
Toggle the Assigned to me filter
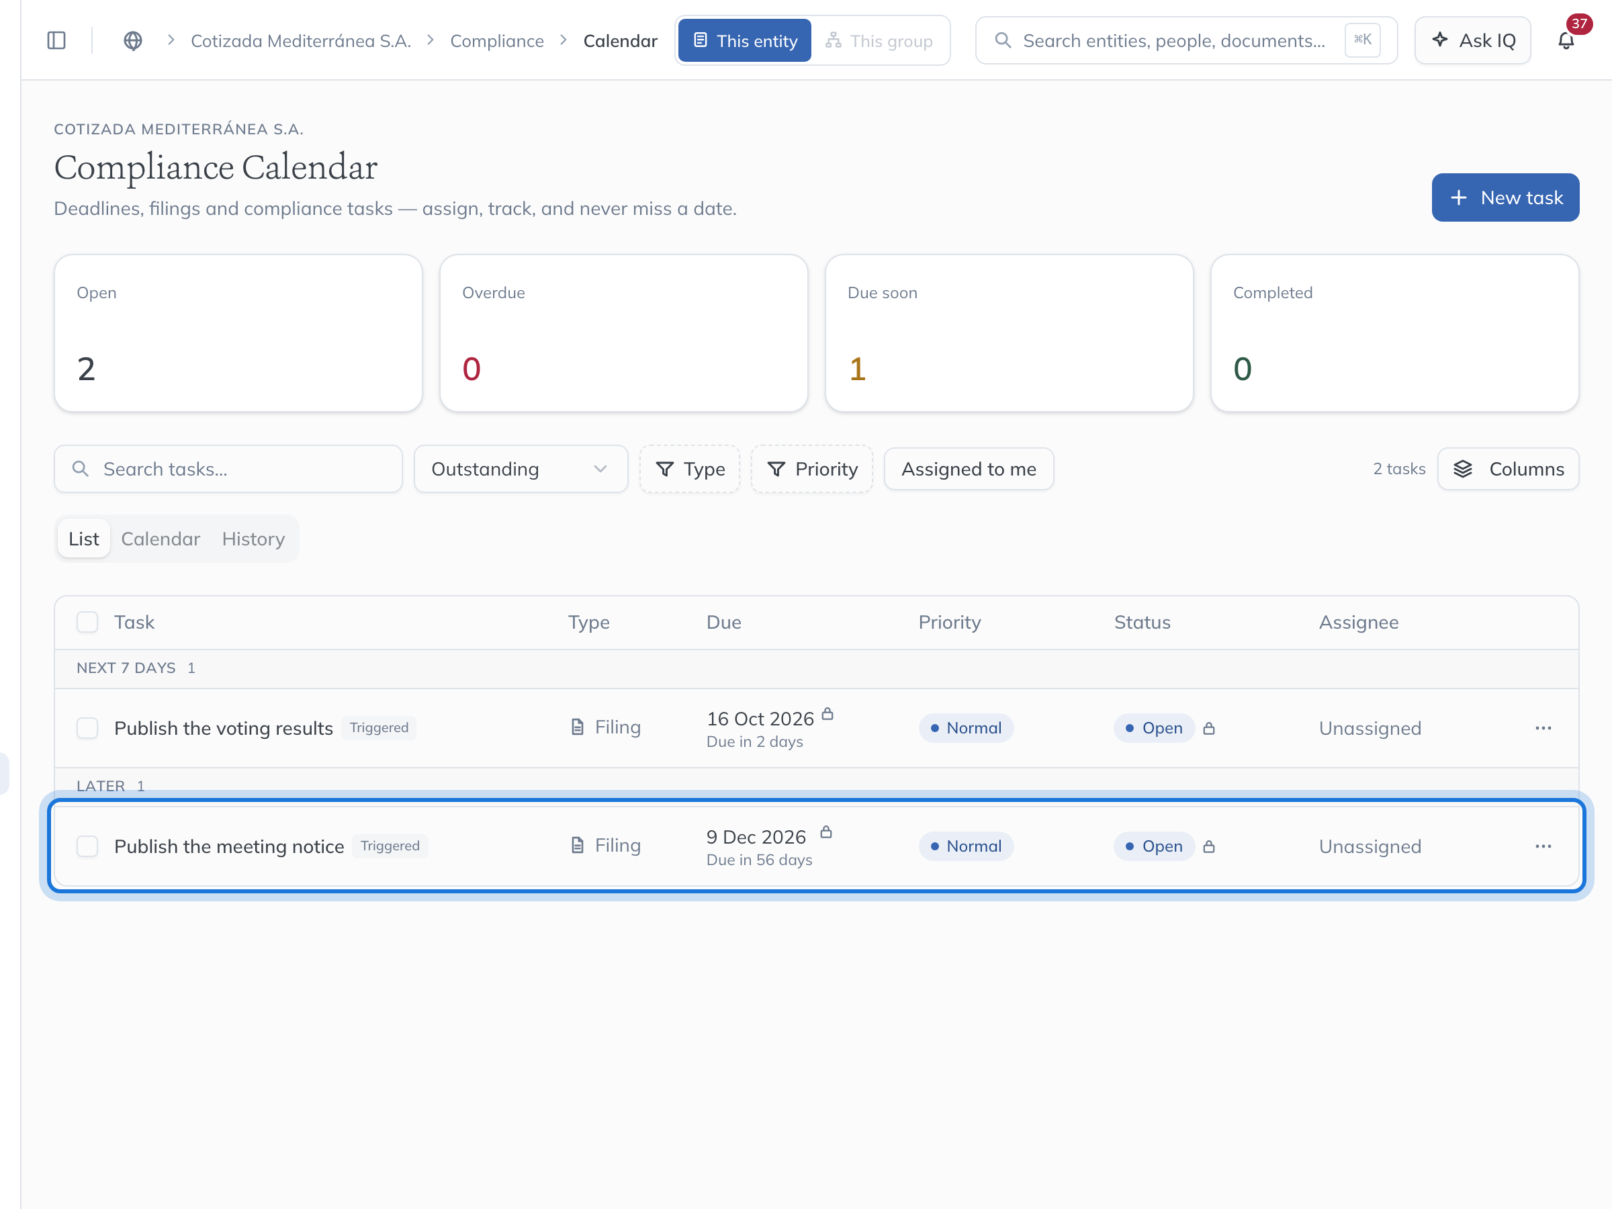click(969, 469)
